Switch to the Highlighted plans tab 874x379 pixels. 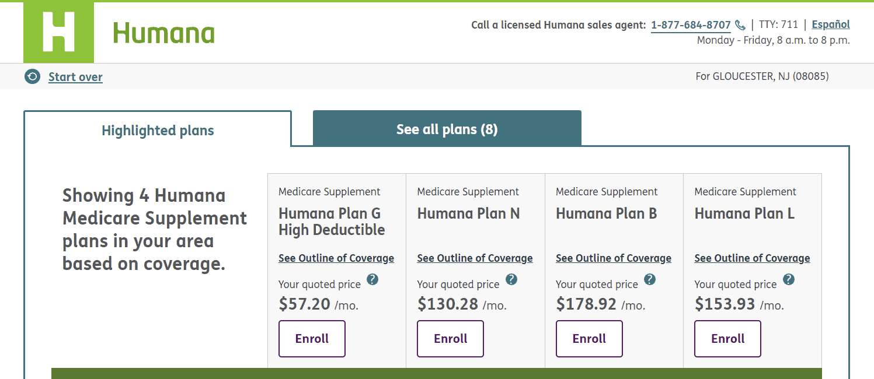(x=158, y=130)
